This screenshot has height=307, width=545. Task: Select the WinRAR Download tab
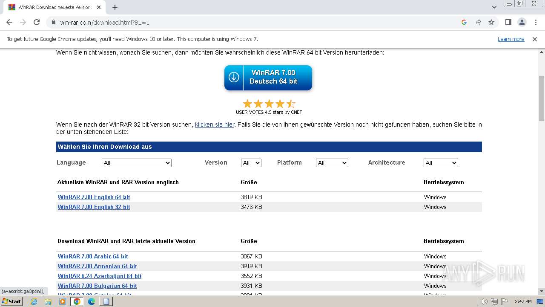(54, 7)
